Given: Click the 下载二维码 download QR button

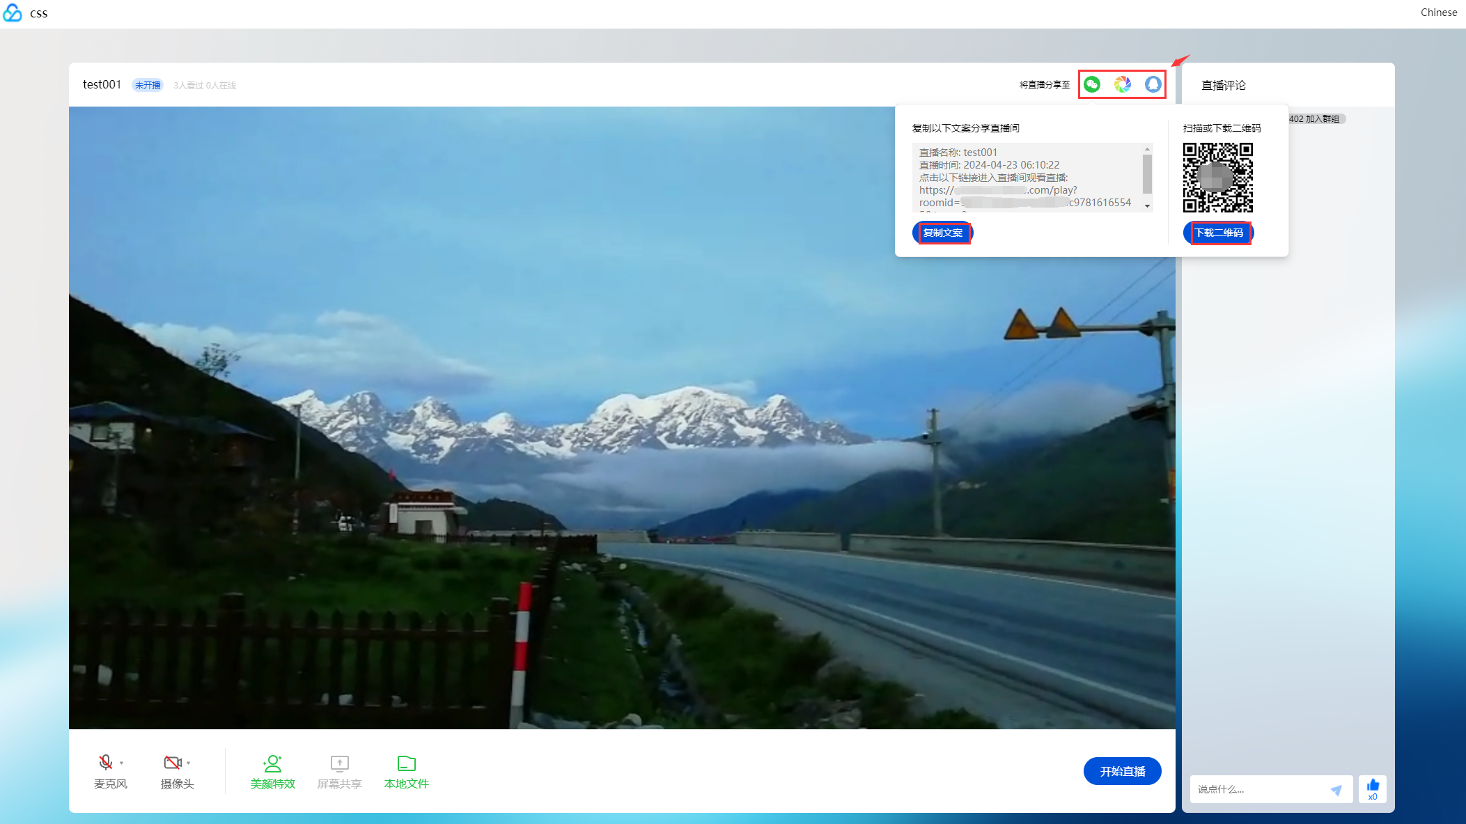Looking at the screenshot, I should tap(1219, 233).
